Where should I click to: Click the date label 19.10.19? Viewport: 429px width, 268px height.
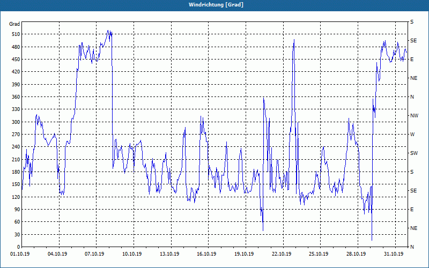point(244,254)
